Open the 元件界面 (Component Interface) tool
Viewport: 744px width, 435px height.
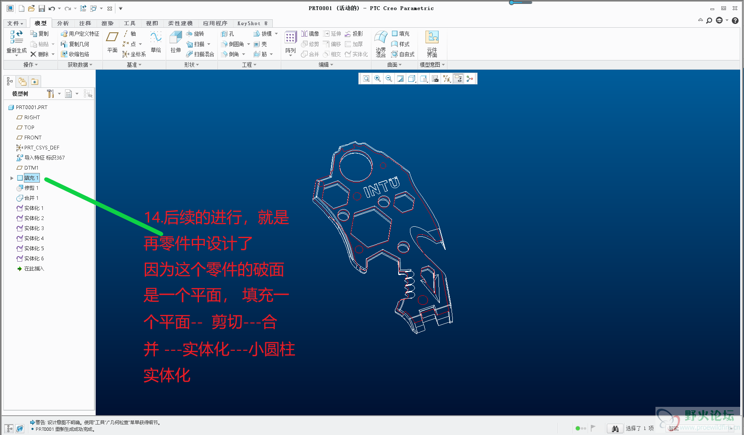pos(432,43)
